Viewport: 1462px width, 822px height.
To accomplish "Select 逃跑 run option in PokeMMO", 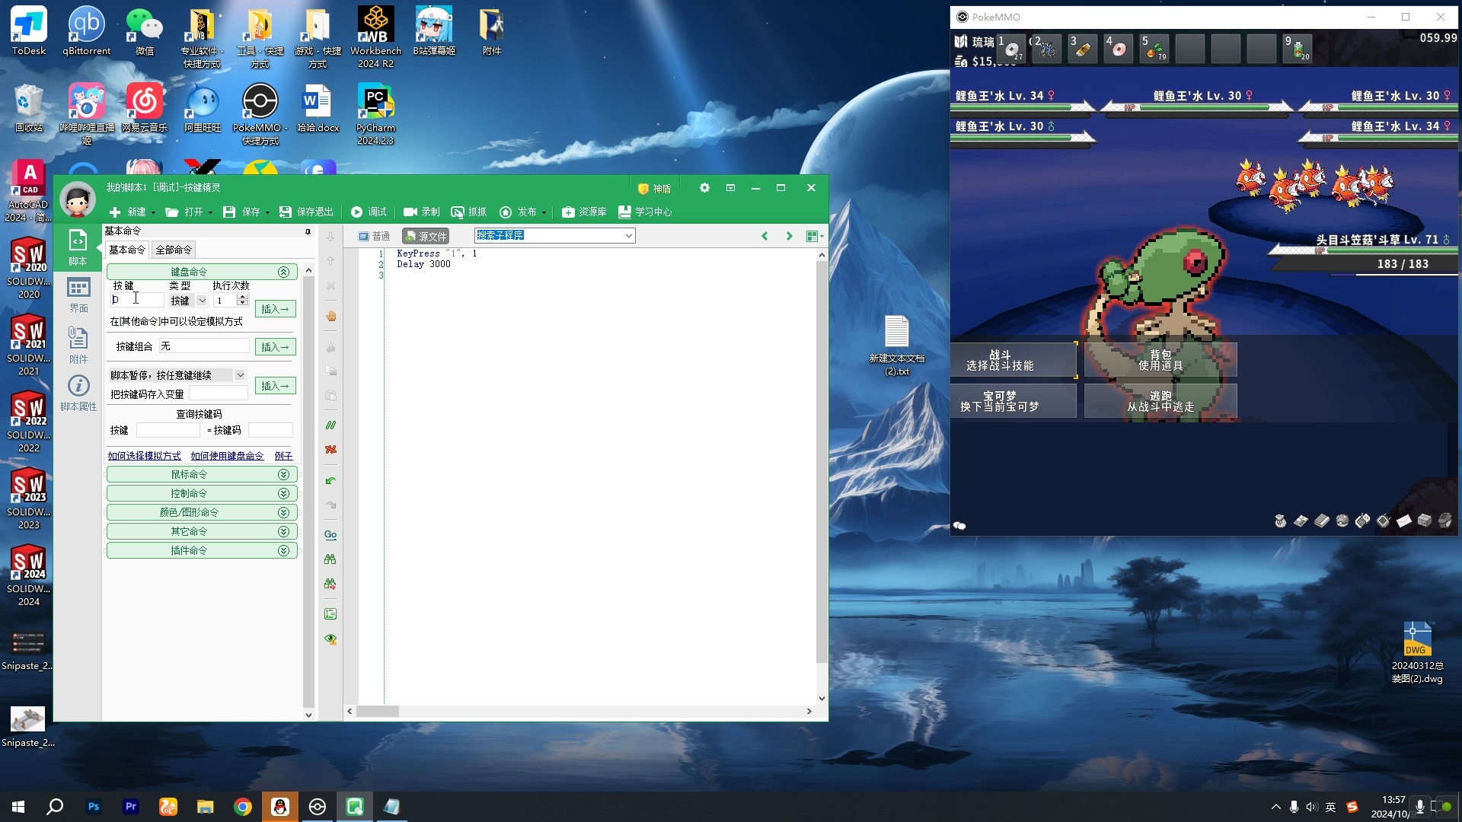I will coord(1160,401).
